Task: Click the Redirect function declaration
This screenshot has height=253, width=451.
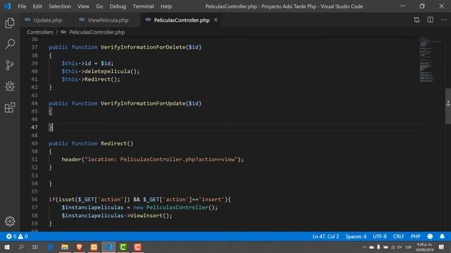Action: (x=91, y=143)
